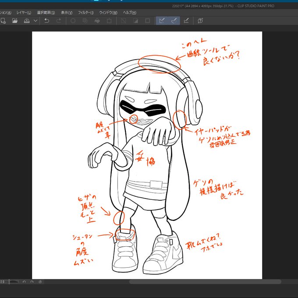Click the Open file folder icon
The image size is (298, 298).
(x=15, y=21)
